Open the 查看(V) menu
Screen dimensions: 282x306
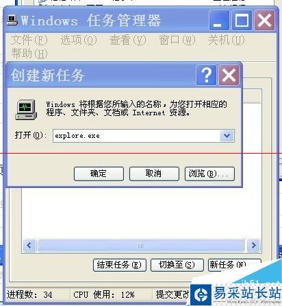tap(128, 40)
